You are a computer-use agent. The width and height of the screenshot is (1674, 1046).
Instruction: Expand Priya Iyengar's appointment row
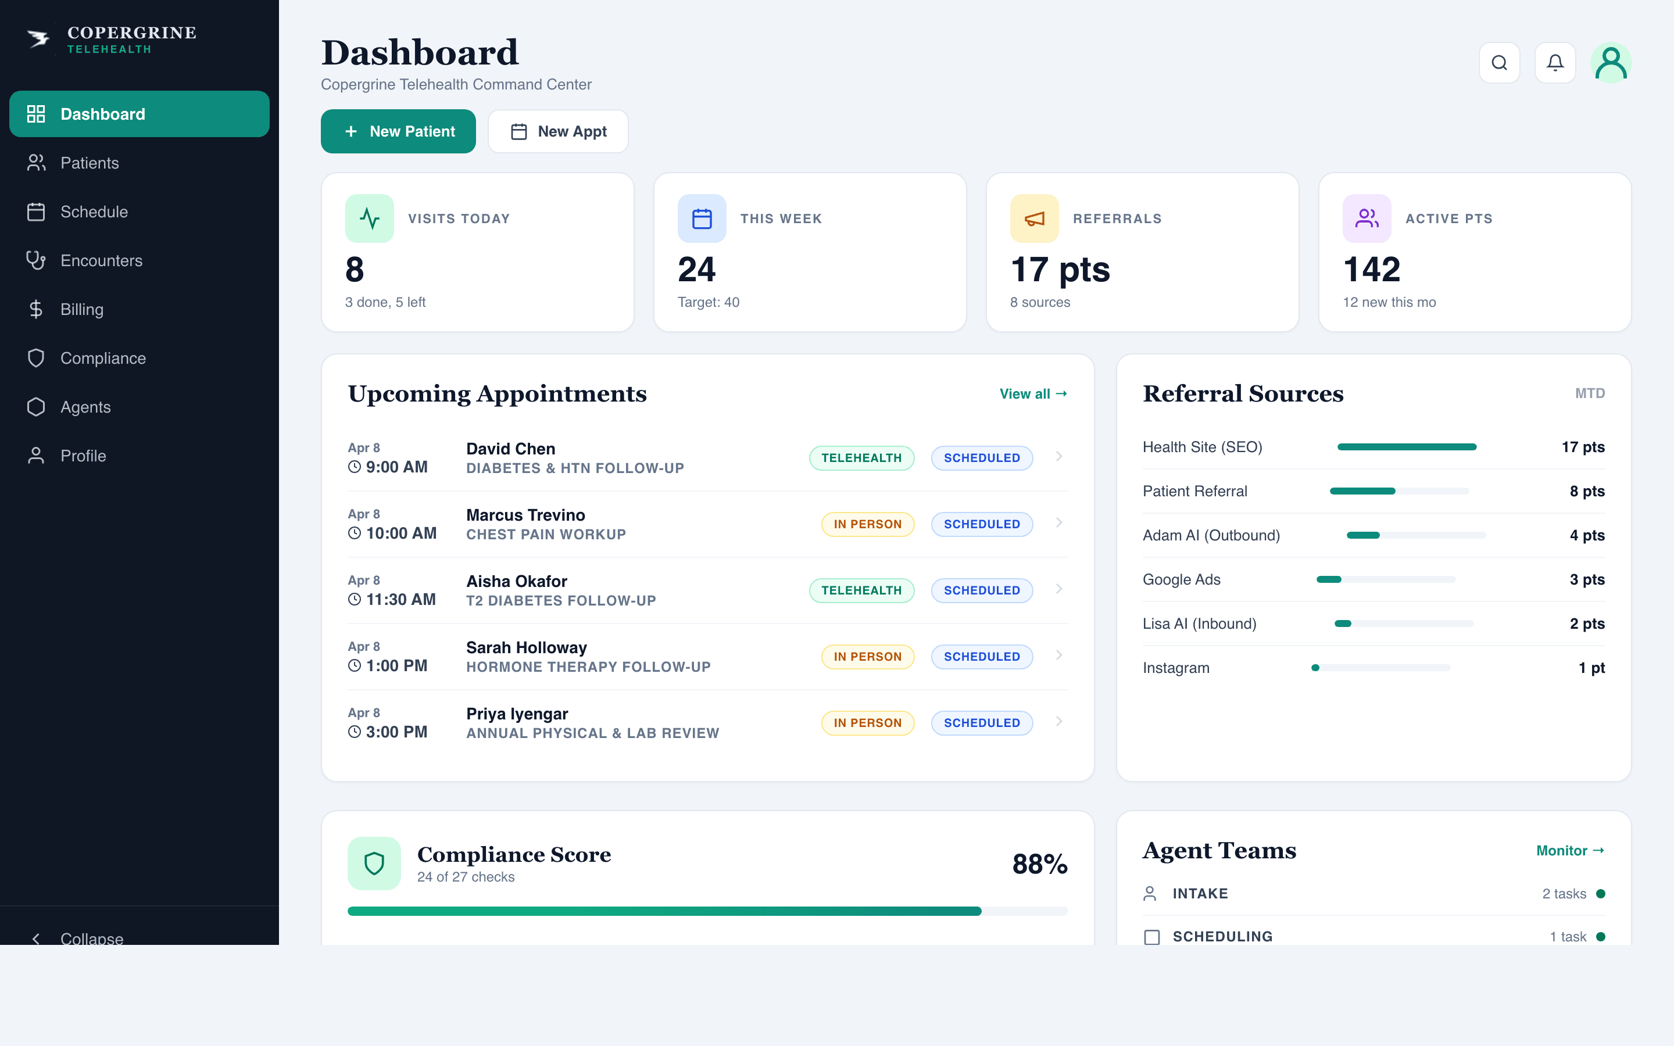(1058, 722)
